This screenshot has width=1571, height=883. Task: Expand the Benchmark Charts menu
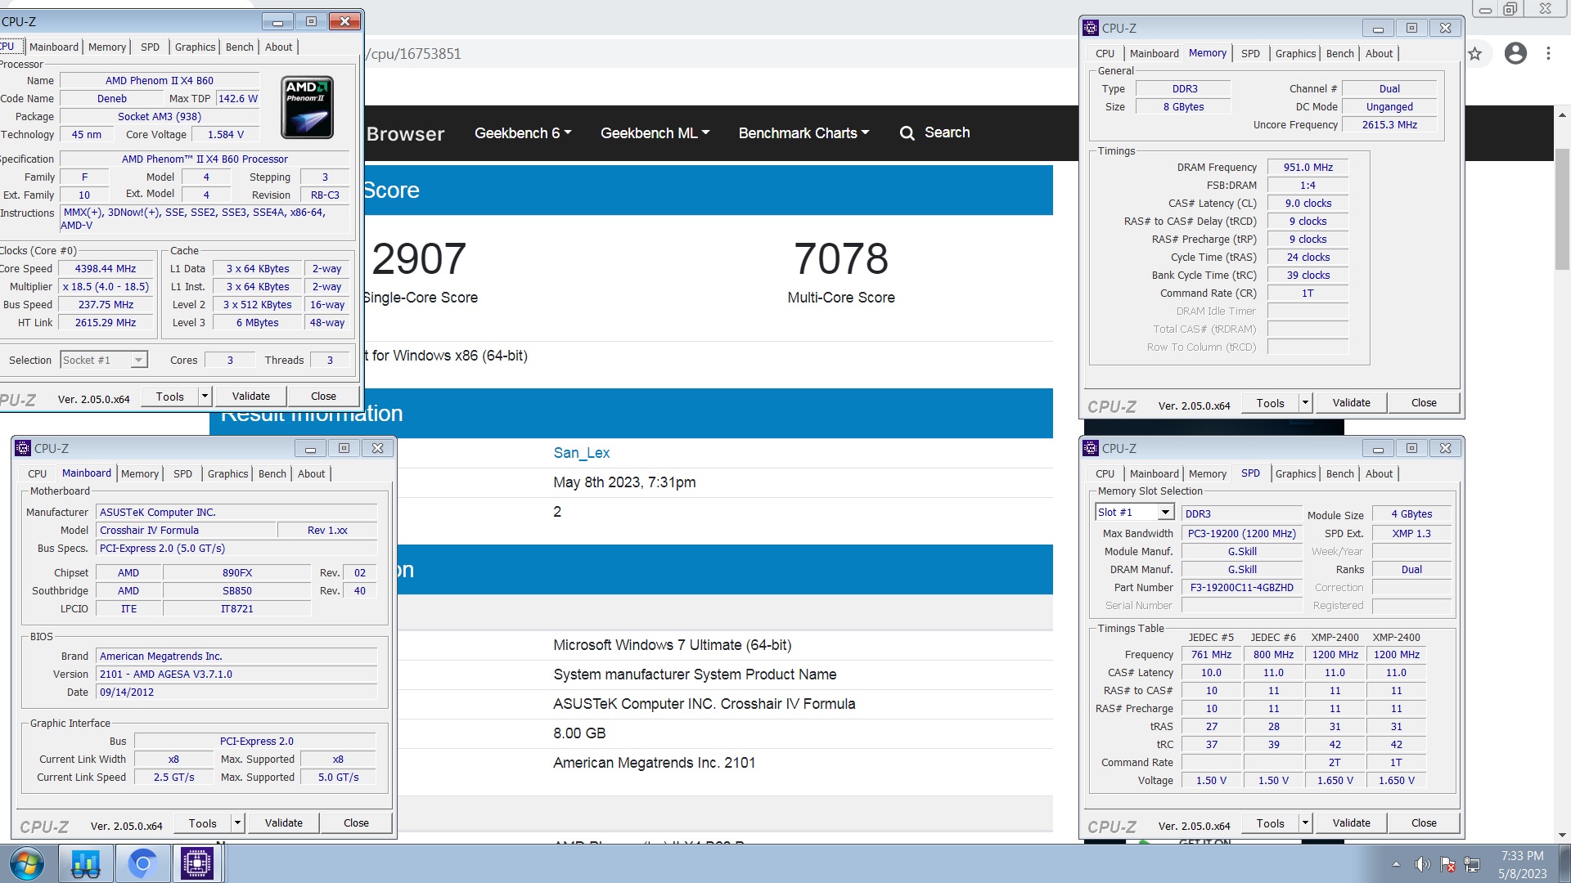pyautogui.click(x=804, y=132)
